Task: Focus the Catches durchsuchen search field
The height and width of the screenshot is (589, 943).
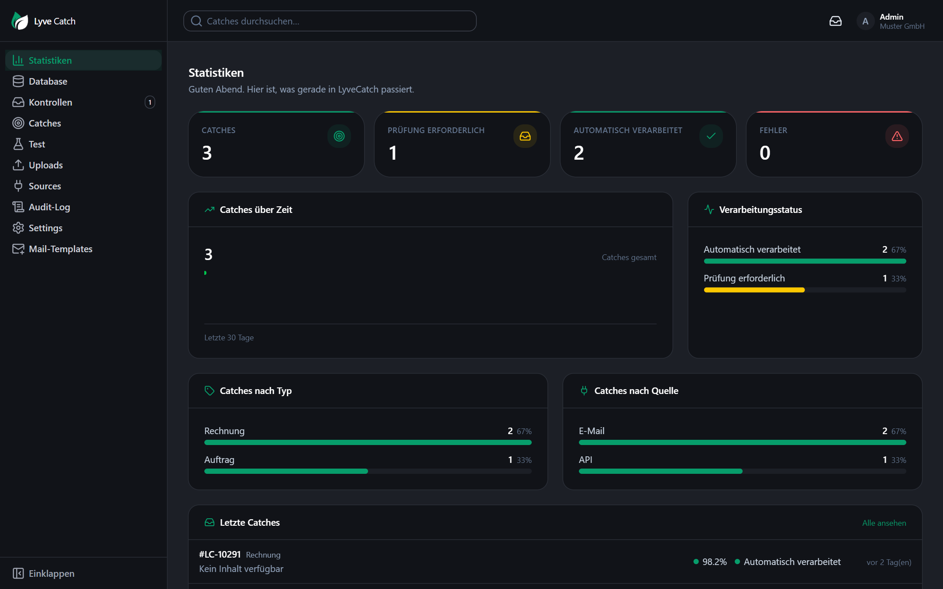Action: click(330, 21)
